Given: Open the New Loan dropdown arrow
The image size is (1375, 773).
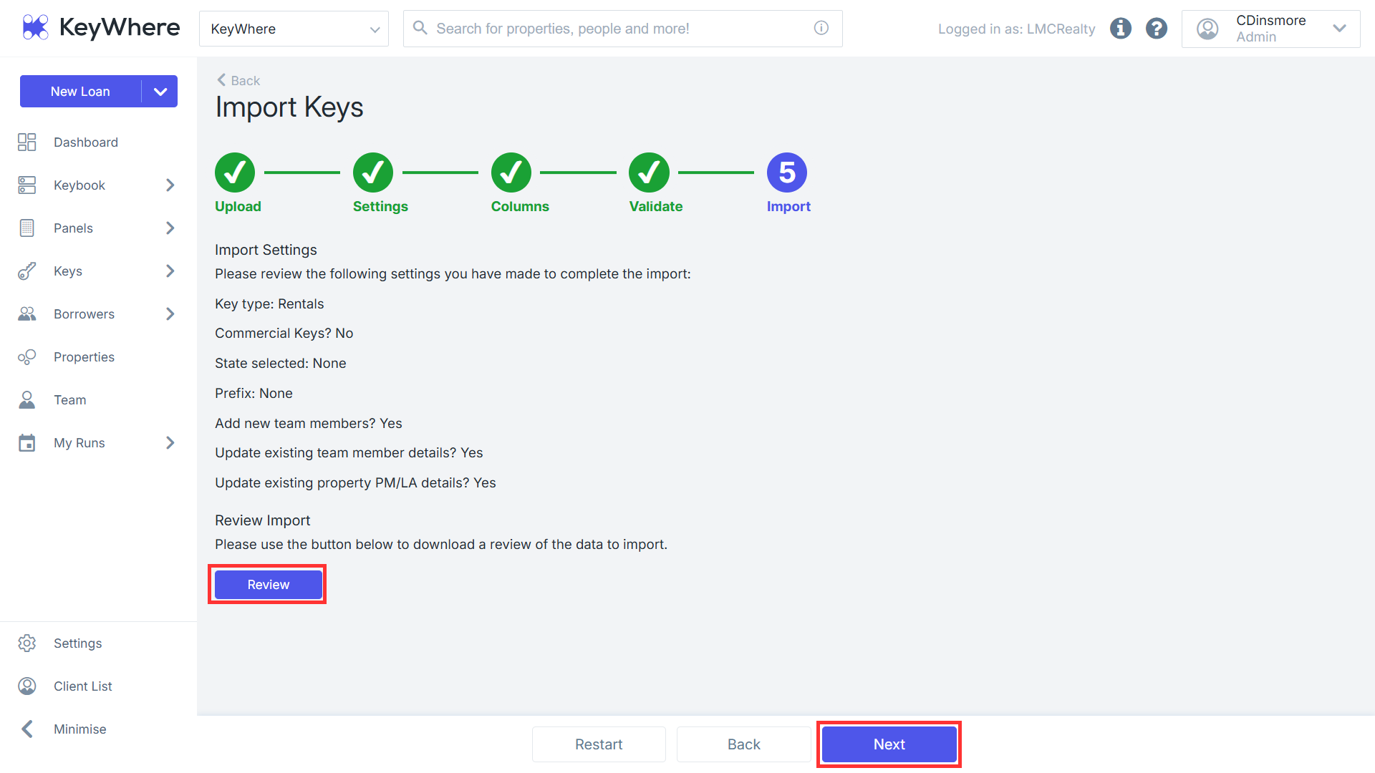Looking at the screenshot, I should [x=160, y=92].
